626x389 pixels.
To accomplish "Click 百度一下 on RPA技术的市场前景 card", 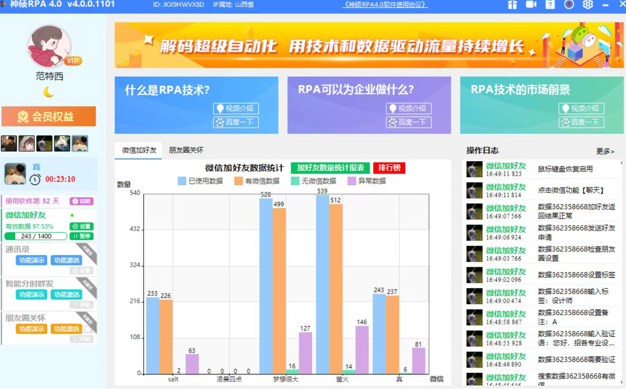I will [581, 122].
